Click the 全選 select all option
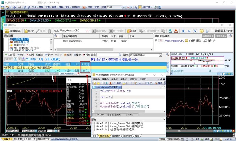The width and height of the screenshot is (236, 141). pyautogui.click(x=20, y=54)
